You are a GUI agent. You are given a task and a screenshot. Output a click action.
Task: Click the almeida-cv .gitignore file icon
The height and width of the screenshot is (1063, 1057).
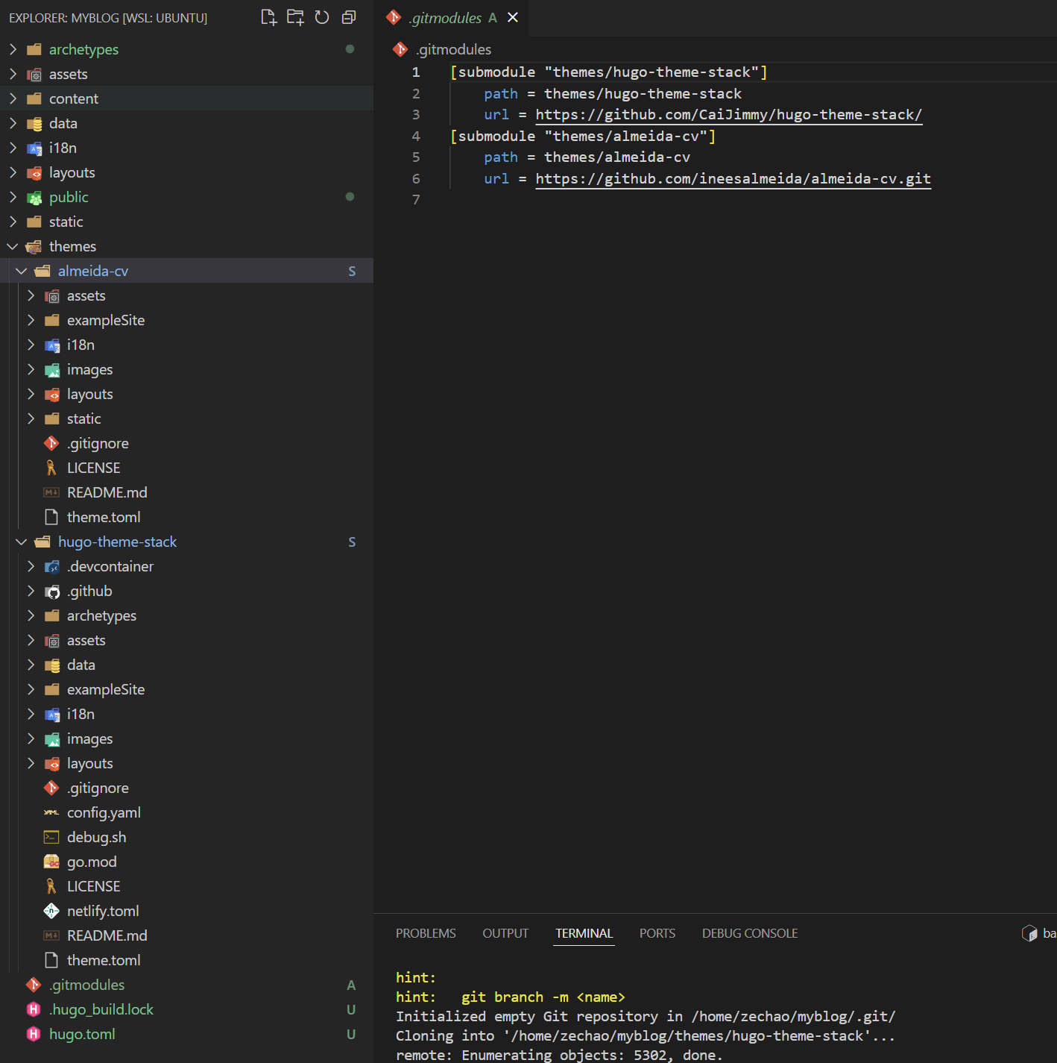[x=51, y=443]
